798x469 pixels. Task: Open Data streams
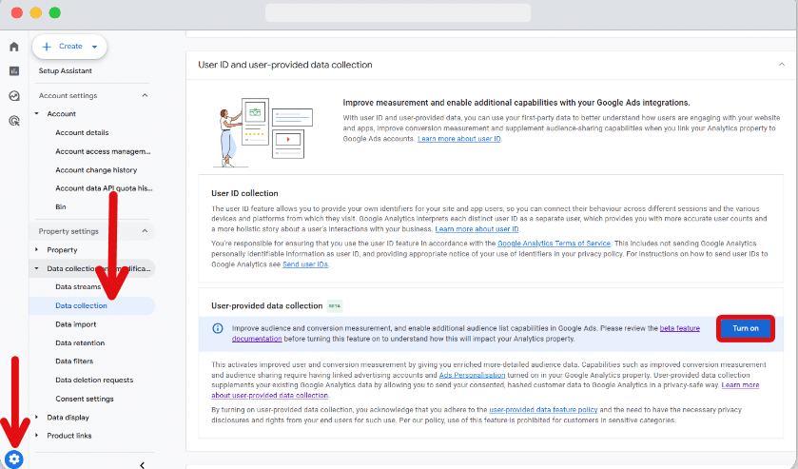pos(78,286)
